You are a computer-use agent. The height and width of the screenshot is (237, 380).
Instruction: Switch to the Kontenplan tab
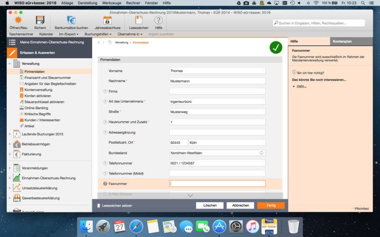click(351, 41)
